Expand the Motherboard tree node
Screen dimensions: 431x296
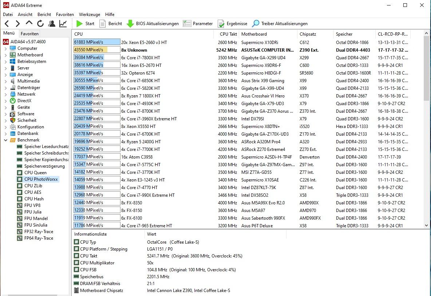pos(5,55)
